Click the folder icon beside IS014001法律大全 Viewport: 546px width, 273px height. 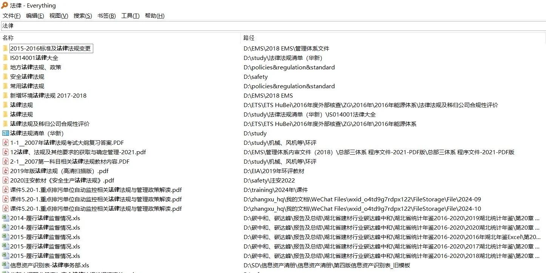[5, 58]
